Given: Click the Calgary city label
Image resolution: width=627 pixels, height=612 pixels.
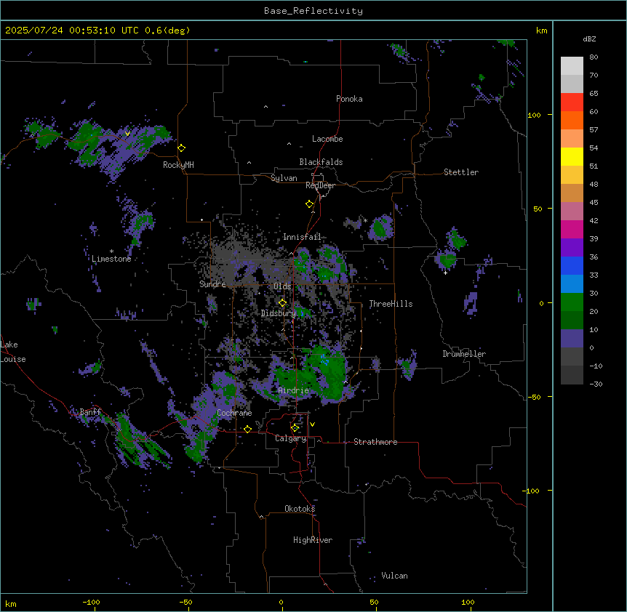Looking at the screenshot, I should 290,438.
